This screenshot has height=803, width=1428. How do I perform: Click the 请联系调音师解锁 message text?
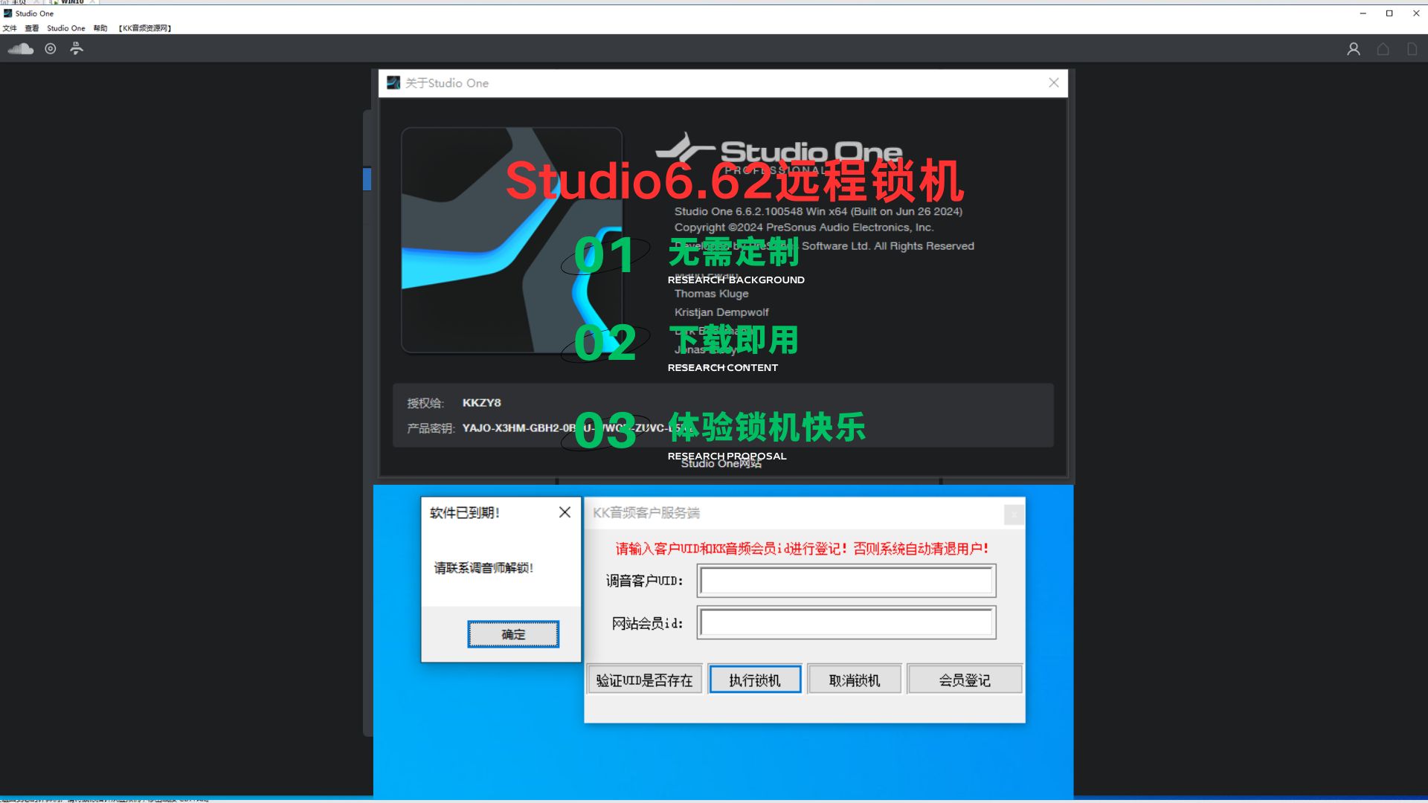pyautogui.click(x=484, y=568)
